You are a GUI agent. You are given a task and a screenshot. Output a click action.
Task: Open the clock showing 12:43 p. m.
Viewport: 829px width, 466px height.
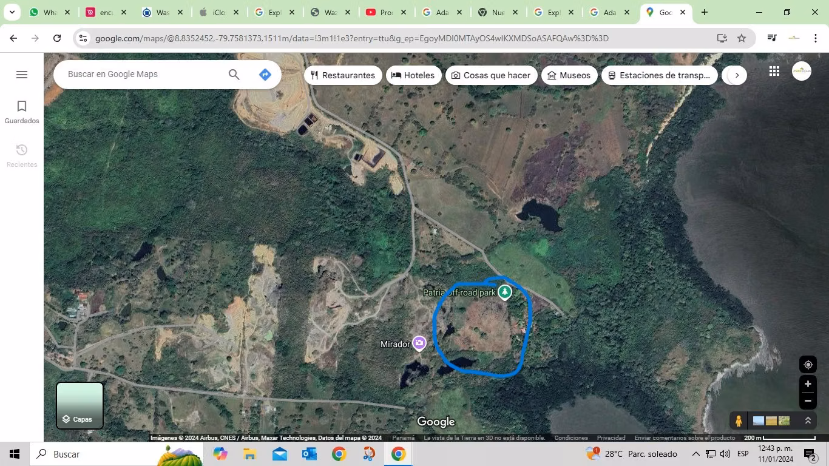[776, 454]
